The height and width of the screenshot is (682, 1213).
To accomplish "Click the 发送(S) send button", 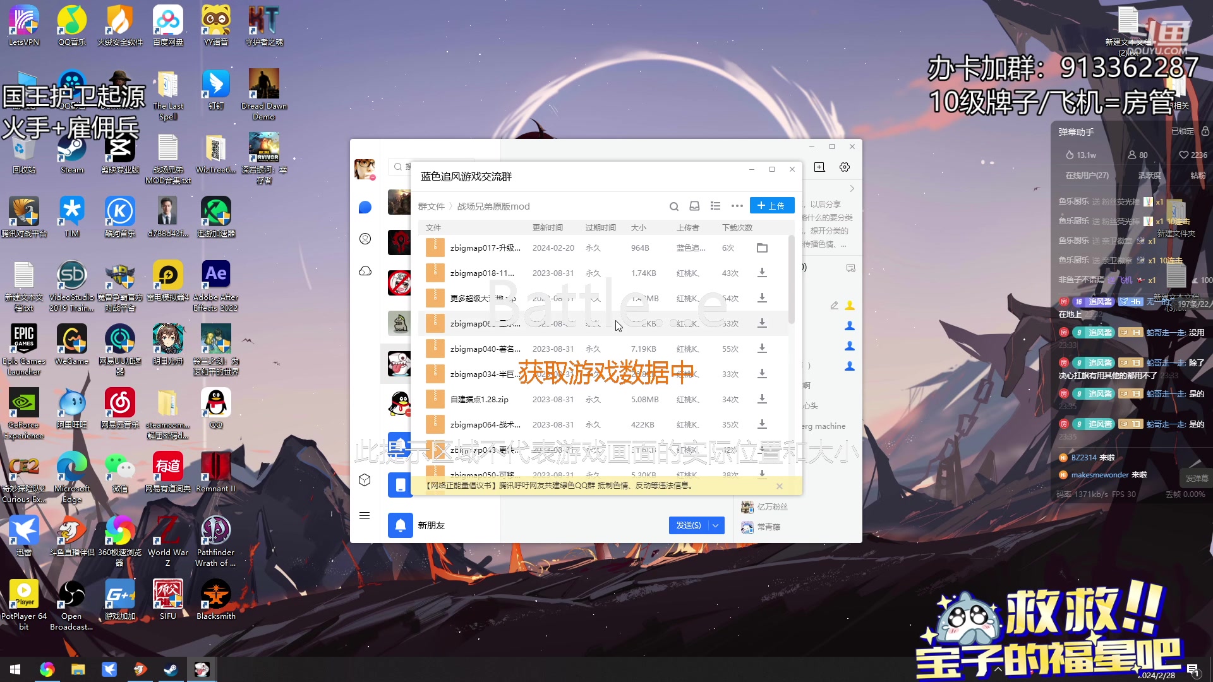I will (689, 525).
